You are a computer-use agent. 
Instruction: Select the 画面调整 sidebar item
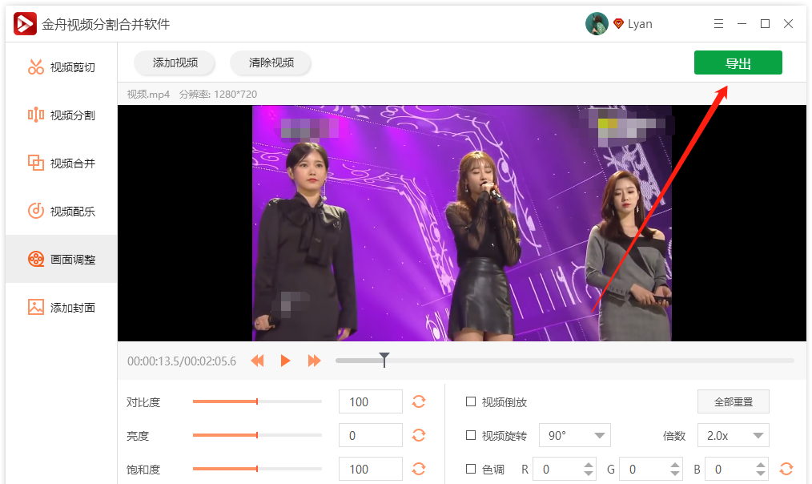(x=61, y=259)
